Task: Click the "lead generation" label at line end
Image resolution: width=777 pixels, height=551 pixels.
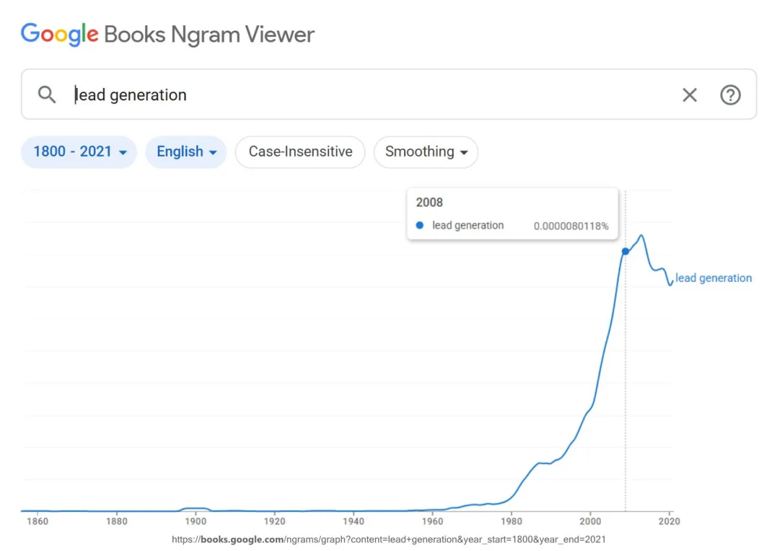Action: [714, 278]
